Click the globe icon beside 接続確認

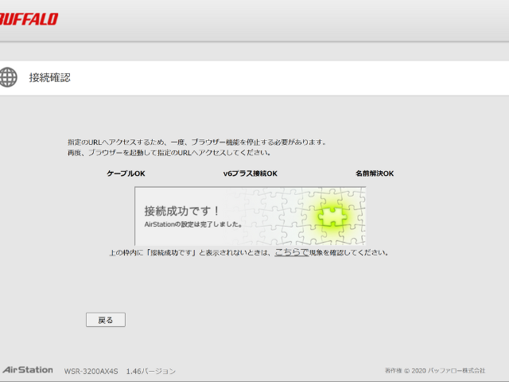(8, 77)
